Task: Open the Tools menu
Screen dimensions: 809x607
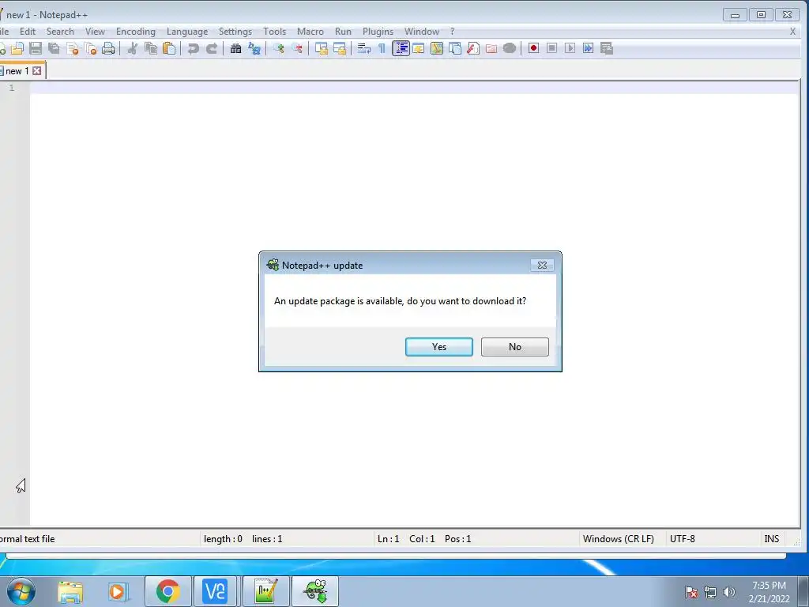Action: point(274,32)
